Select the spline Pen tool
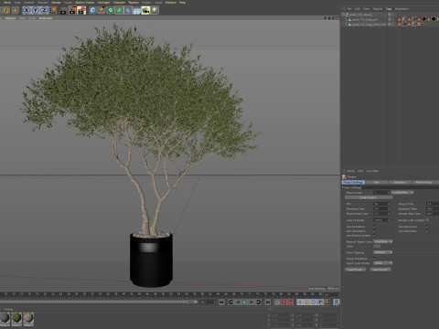This screenshot has height=329, width=439. [x=102, y=10]
